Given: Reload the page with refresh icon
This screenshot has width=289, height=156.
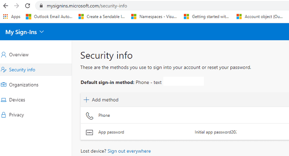Looking at the screenshot, I should [x=27, y=6].
